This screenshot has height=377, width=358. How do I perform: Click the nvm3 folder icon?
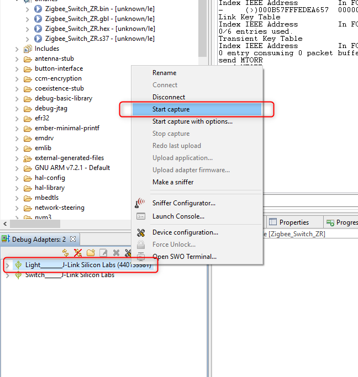pos(28,217)
